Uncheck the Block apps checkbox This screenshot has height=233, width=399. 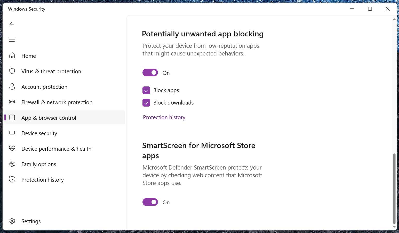(x=146, y=90)
